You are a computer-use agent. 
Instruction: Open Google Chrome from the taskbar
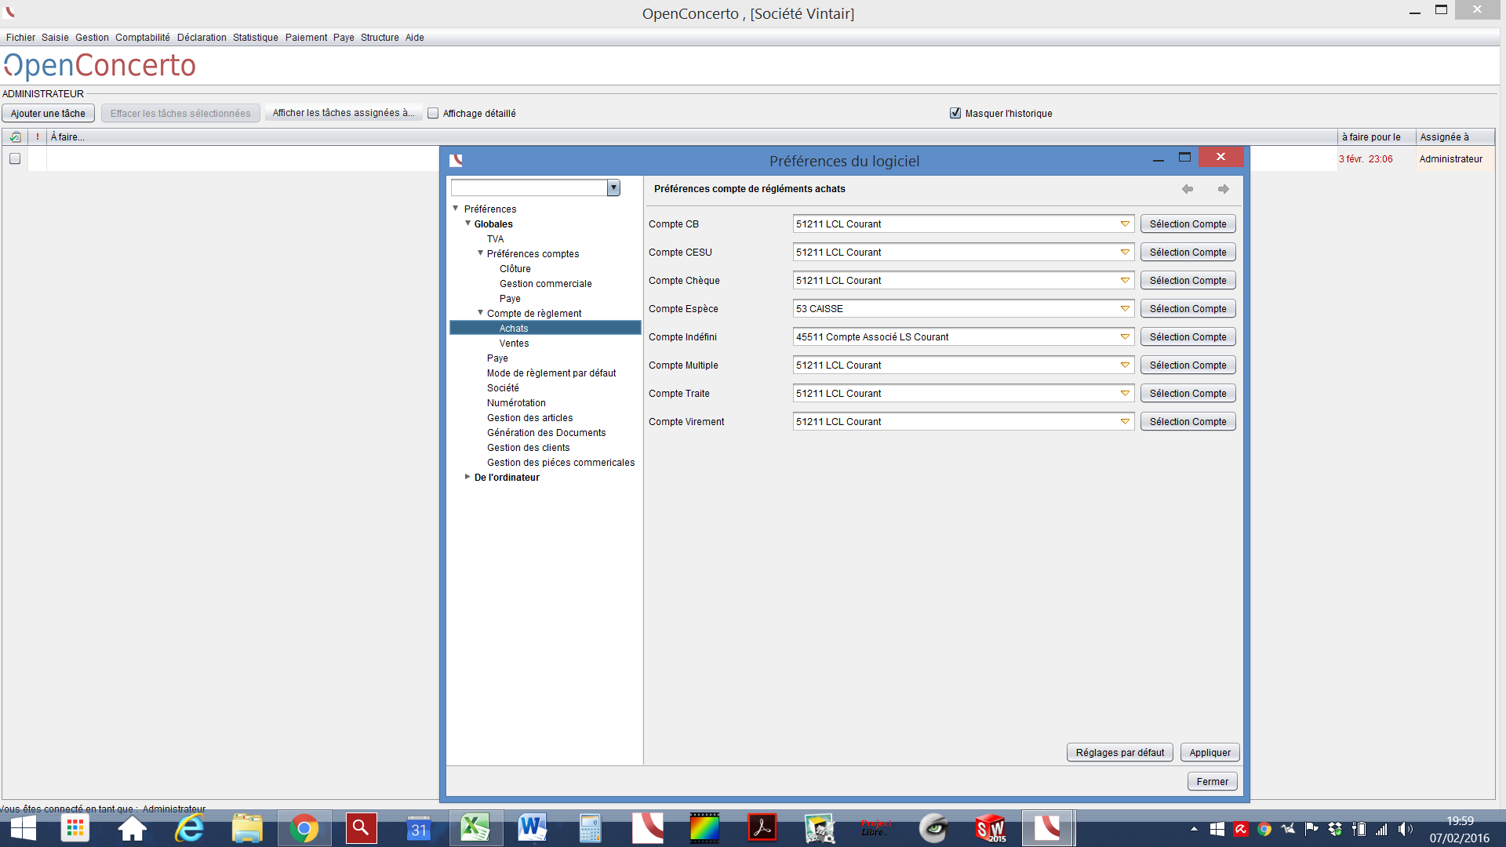[304, 828]
